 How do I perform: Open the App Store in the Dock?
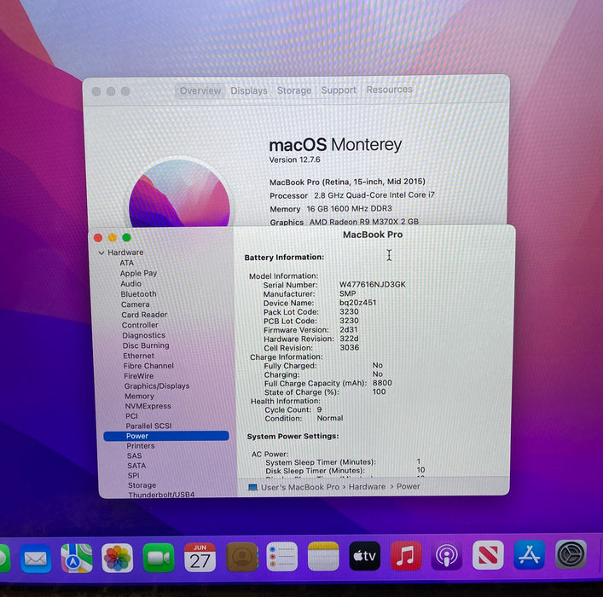529,554
